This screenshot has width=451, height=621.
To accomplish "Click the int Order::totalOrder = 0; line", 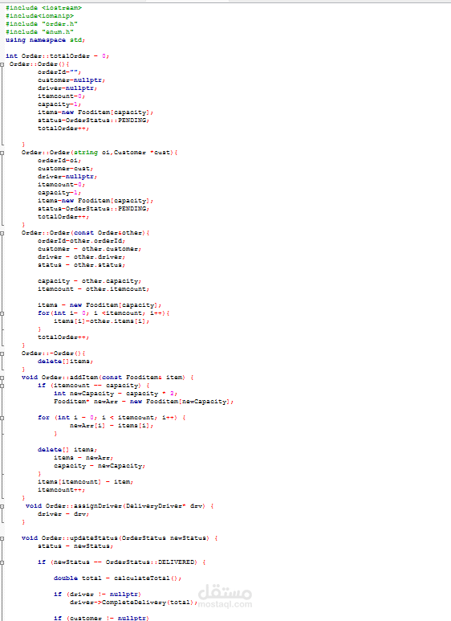I will tap(57, 56).
